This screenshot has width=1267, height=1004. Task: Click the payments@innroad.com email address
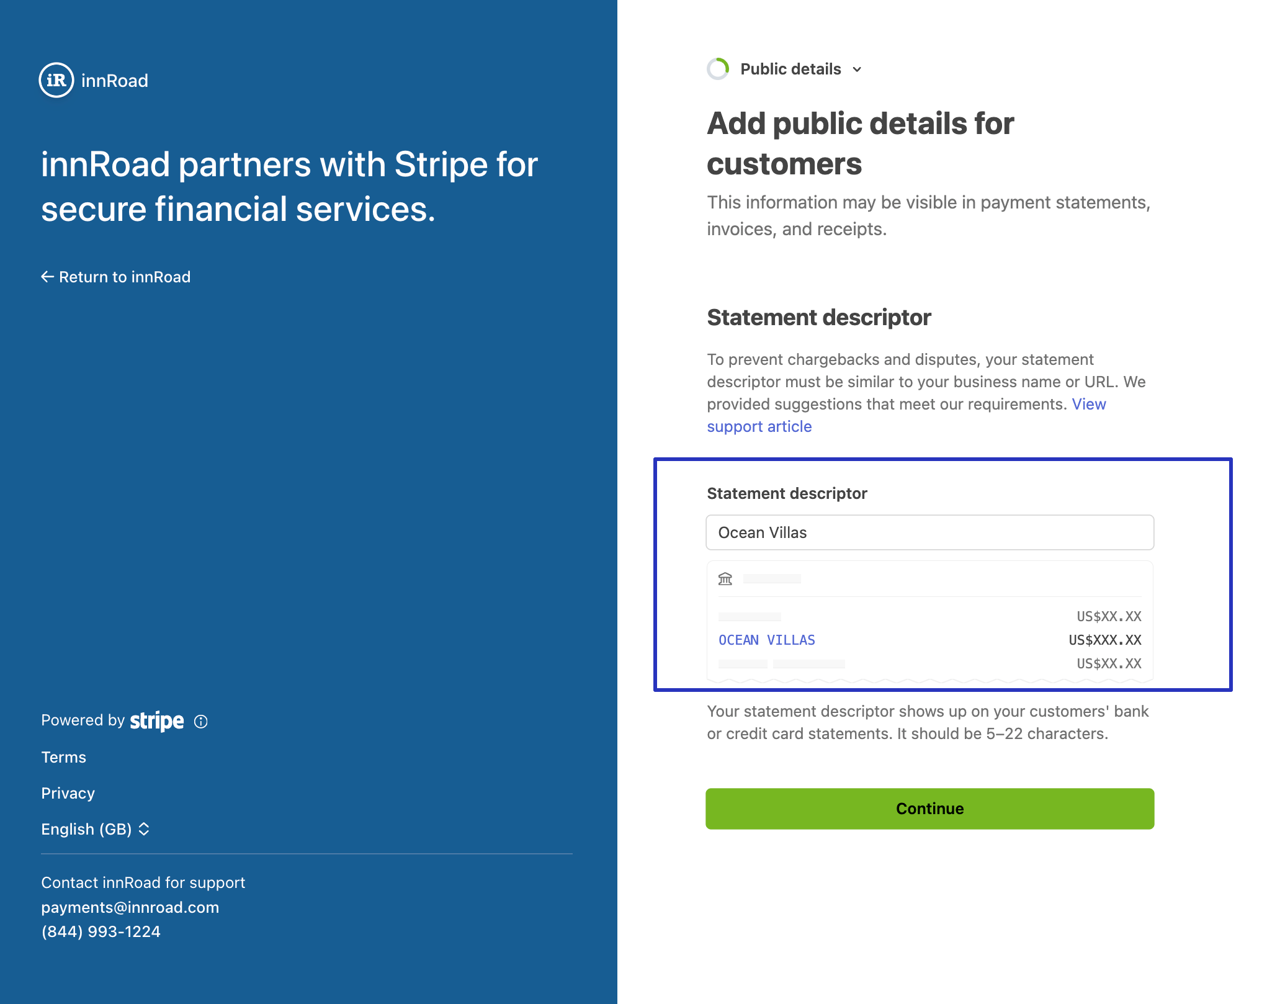coord(130,907)
